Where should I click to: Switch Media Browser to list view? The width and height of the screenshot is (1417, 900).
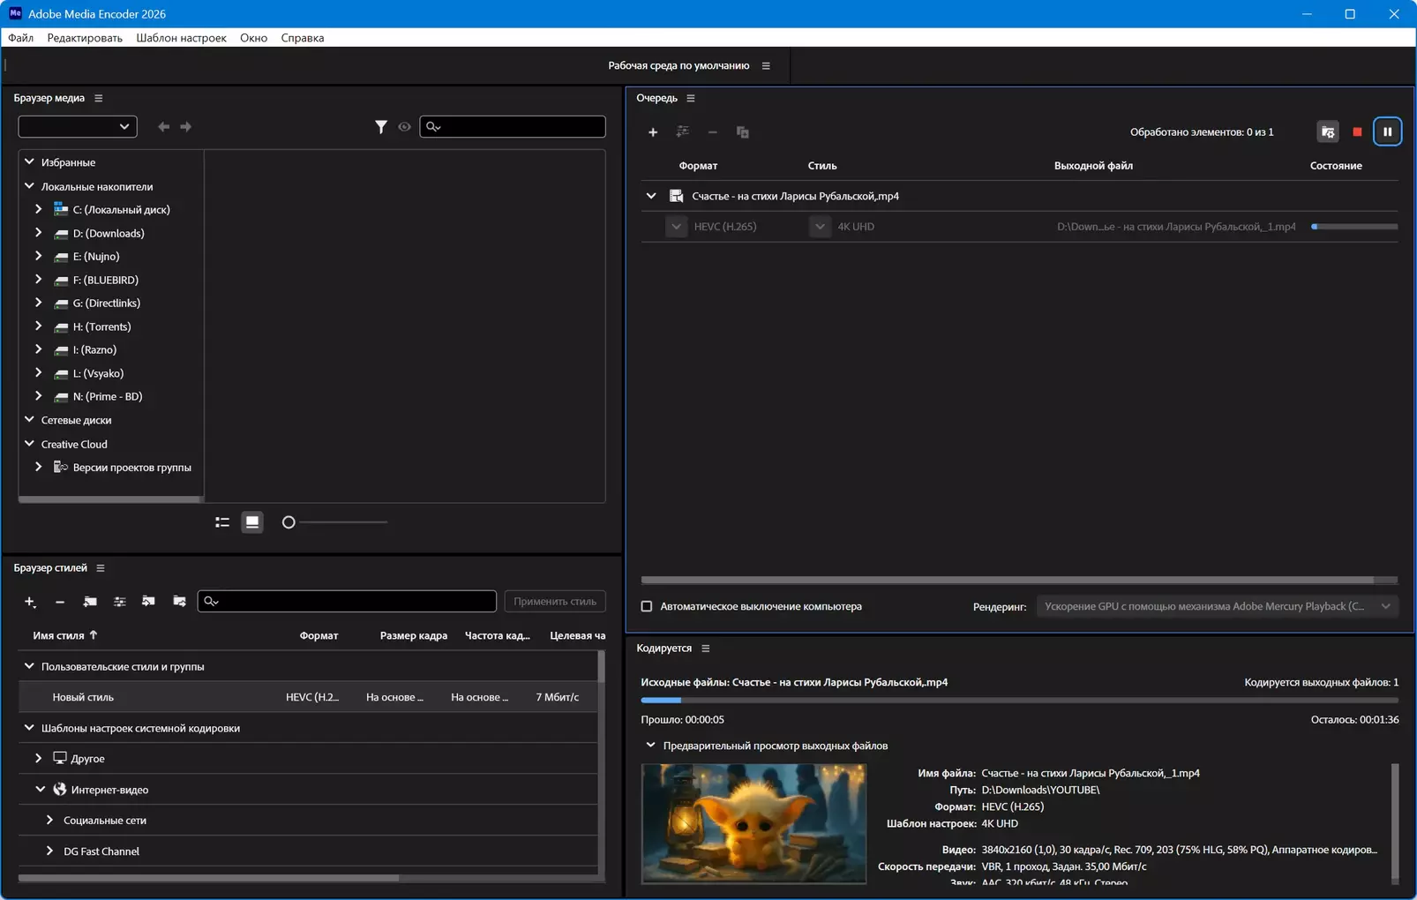pos(222,522)
